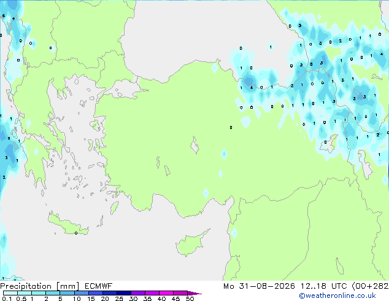Screen dimensions: 389x301
Task: Select the 10–15 mm legend swatch
Action: pyautogui.click(x=81, y=293)
